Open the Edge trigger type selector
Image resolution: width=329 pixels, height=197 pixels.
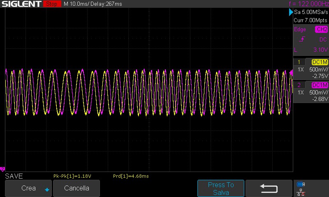[300, 30]
